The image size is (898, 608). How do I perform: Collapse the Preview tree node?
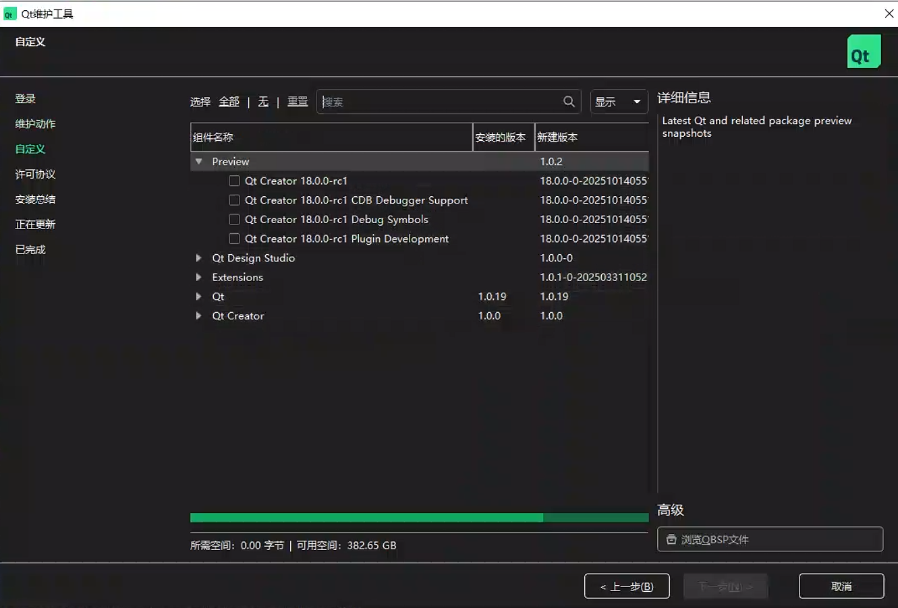tap(198, 162)
